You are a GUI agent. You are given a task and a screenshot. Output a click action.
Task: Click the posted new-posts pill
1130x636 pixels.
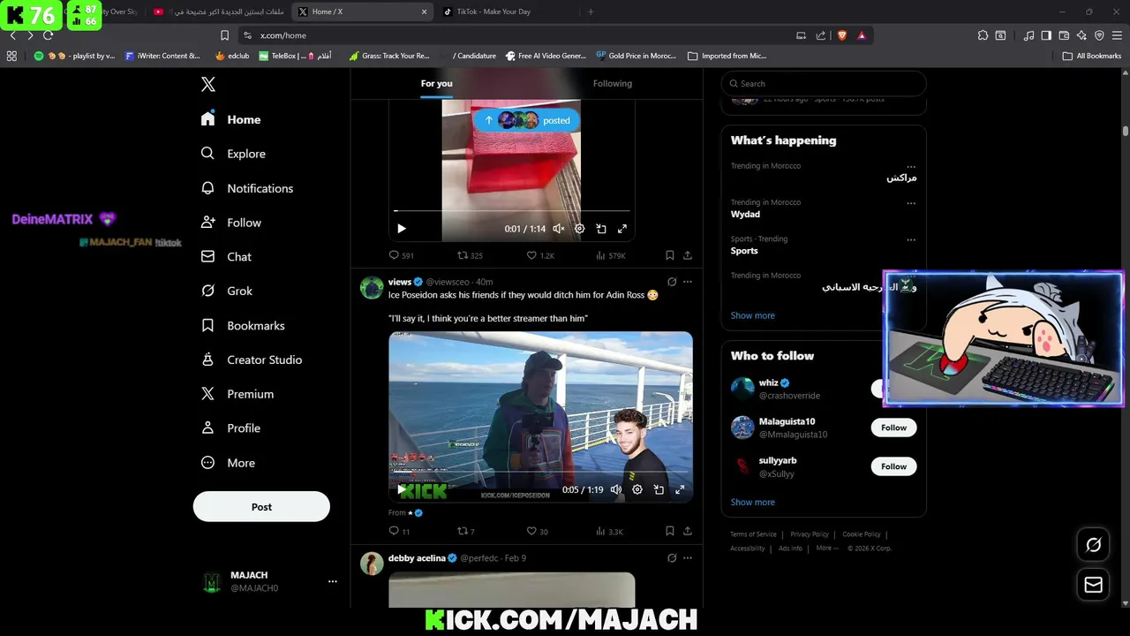click(527, 120)
